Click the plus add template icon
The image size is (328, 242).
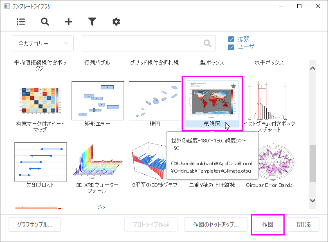pos(68,22)
